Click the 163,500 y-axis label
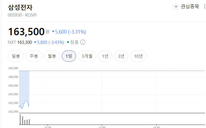Viewport: 206px width, 128px height. 13,103
